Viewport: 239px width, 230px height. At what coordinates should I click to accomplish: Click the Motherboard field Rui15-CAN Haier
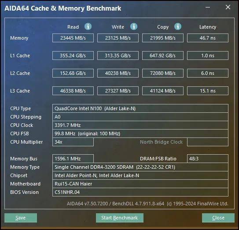(140, 184)
